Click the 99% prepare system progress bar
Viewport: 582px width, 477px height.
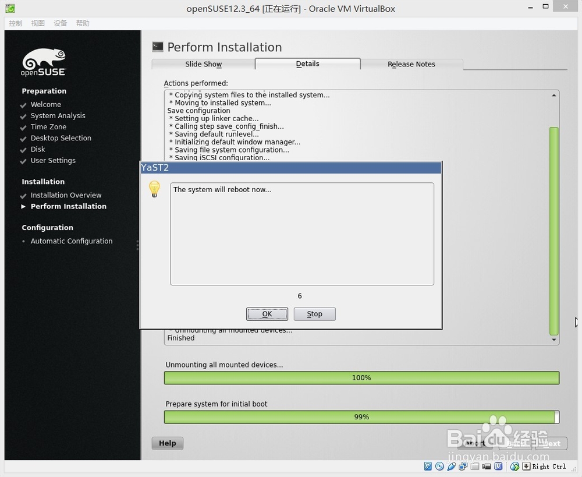(361, 417)
